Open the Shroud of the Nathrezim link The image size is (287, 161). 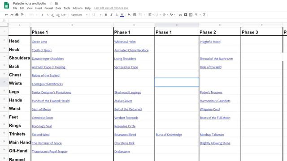pos(216,59)
